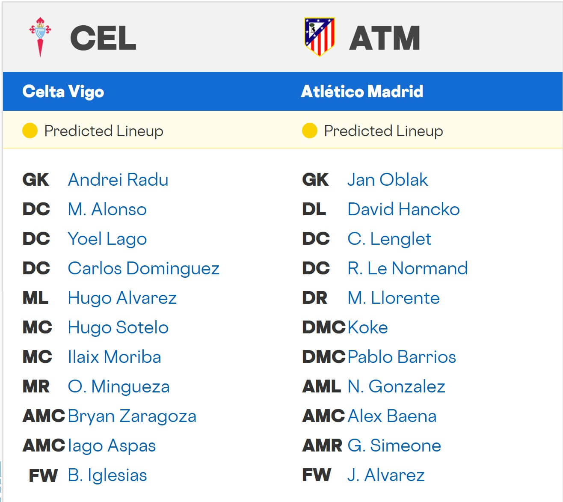Click the yellow dot beside Atlético's Predicted Lineup

click(x=309, y=131)
